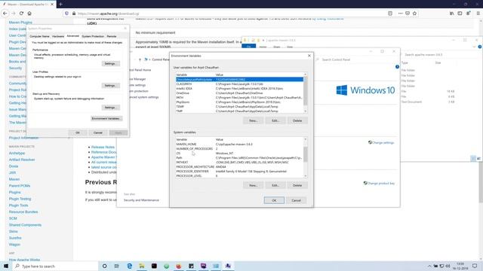This screenshot has width=483, height=271.
Task: Open the page actions three-dot menu
Action: pyautogui.click(x=400, y=14)
